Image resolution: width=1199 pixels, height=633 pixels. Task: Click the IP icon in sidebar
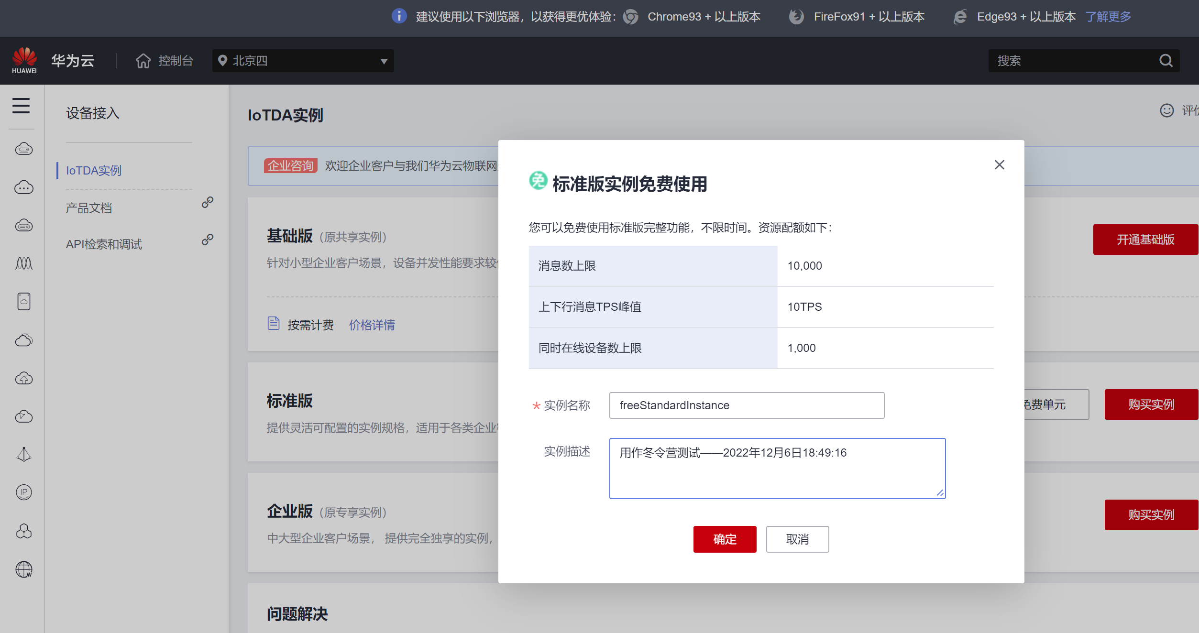coord(23,492)
